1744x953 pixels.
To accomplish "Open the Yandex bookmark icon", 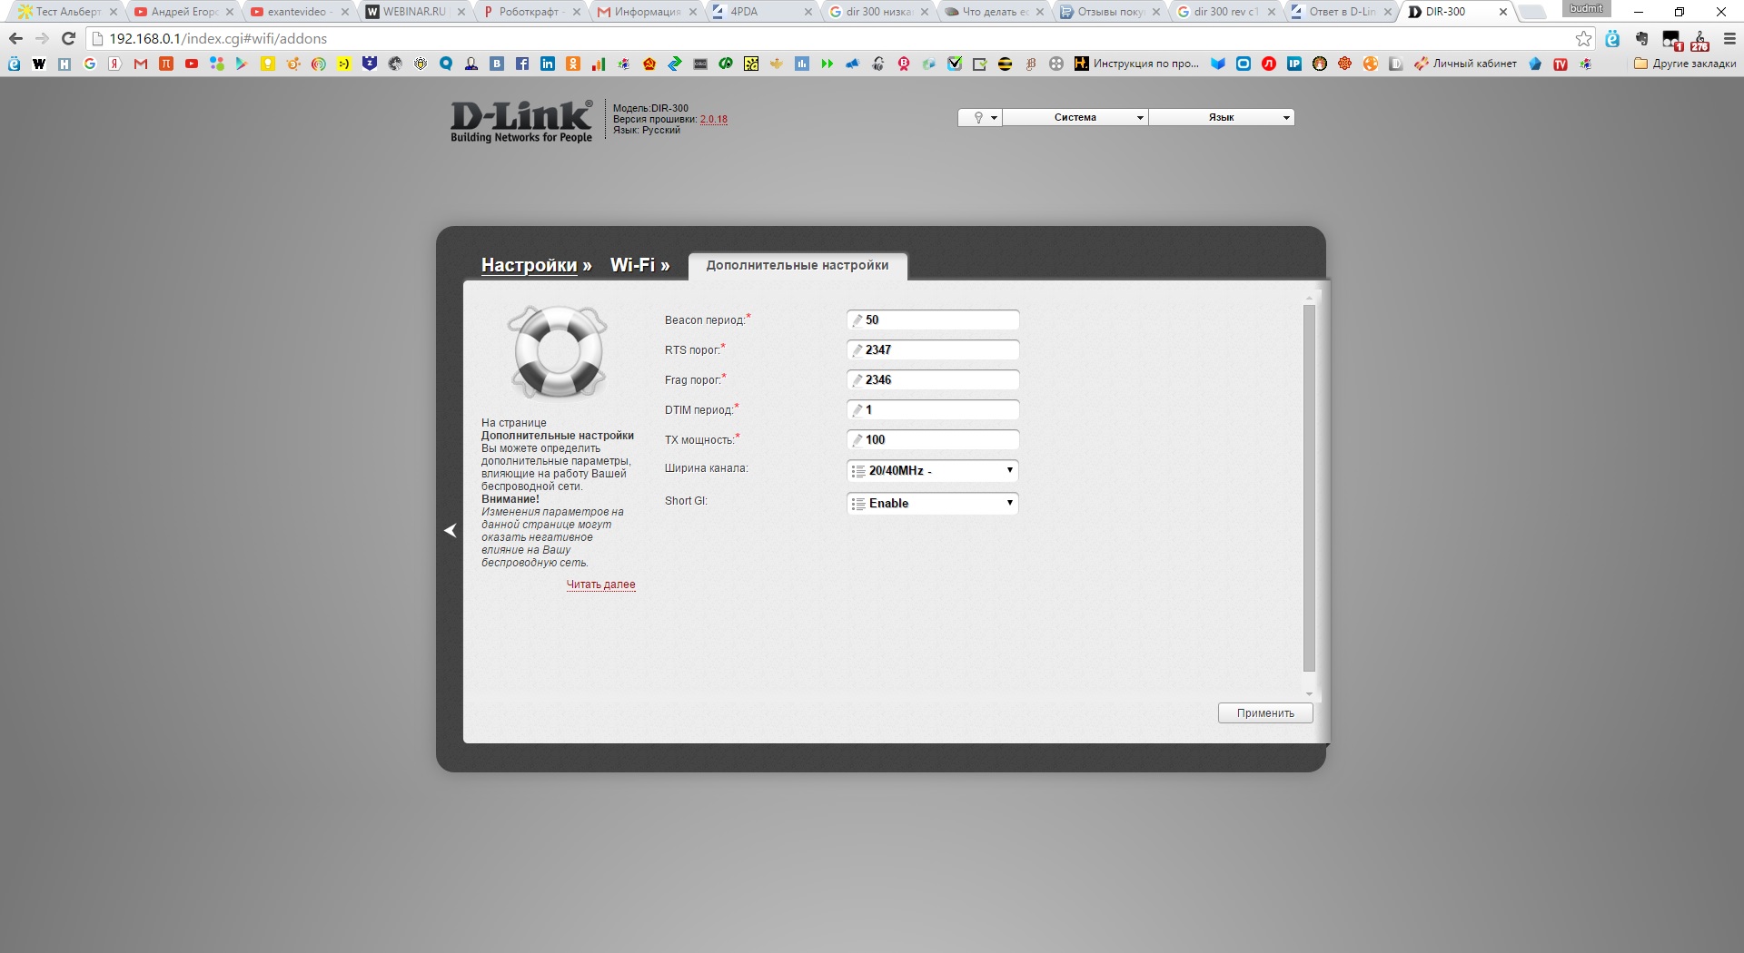I will point(115,64).
